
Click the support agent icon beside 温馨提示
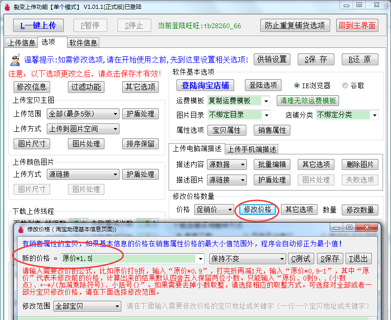pos(15,60)
